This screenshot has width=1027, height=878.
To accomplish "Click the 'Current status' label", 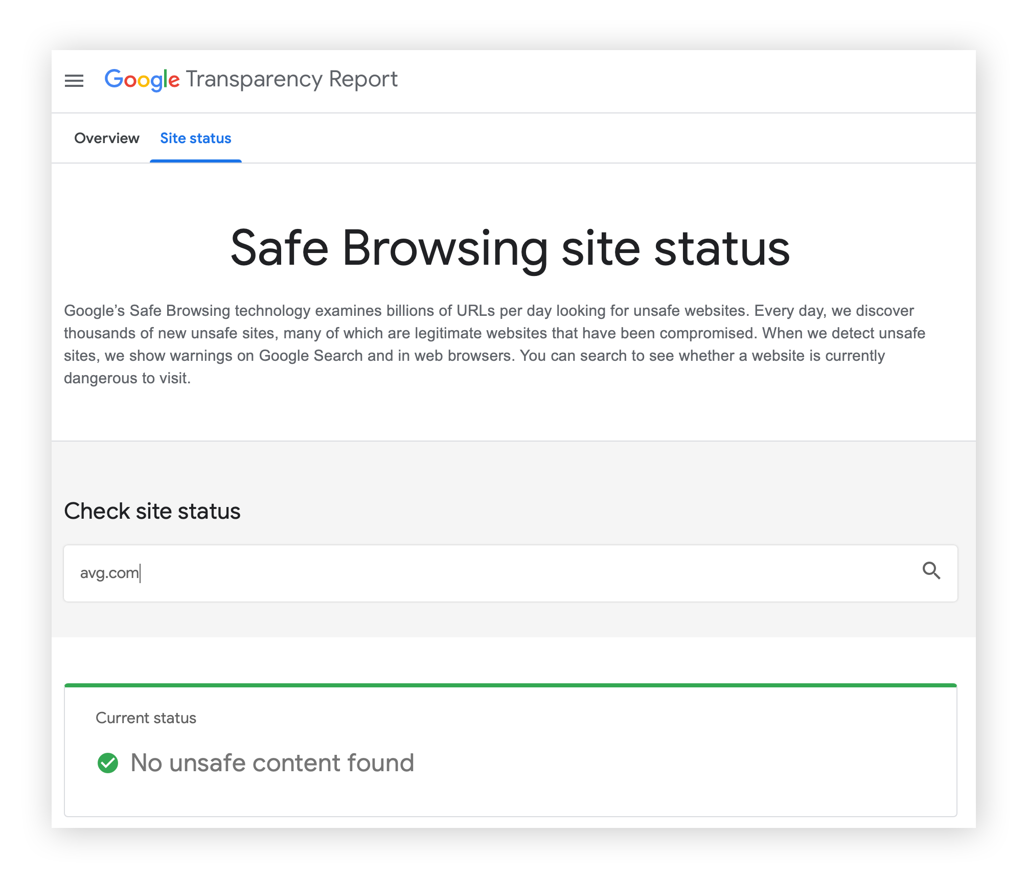I will coord(146,718).
